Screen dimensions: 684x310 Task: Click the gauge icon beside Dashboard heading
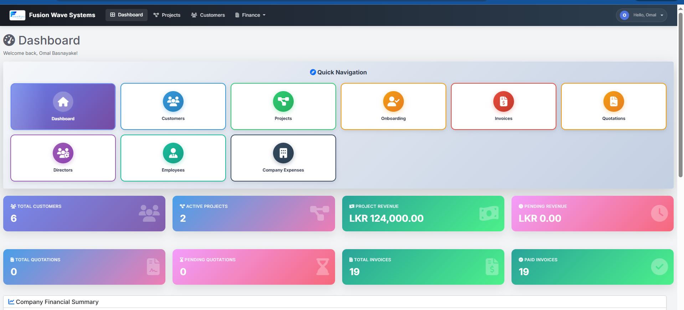9,40
